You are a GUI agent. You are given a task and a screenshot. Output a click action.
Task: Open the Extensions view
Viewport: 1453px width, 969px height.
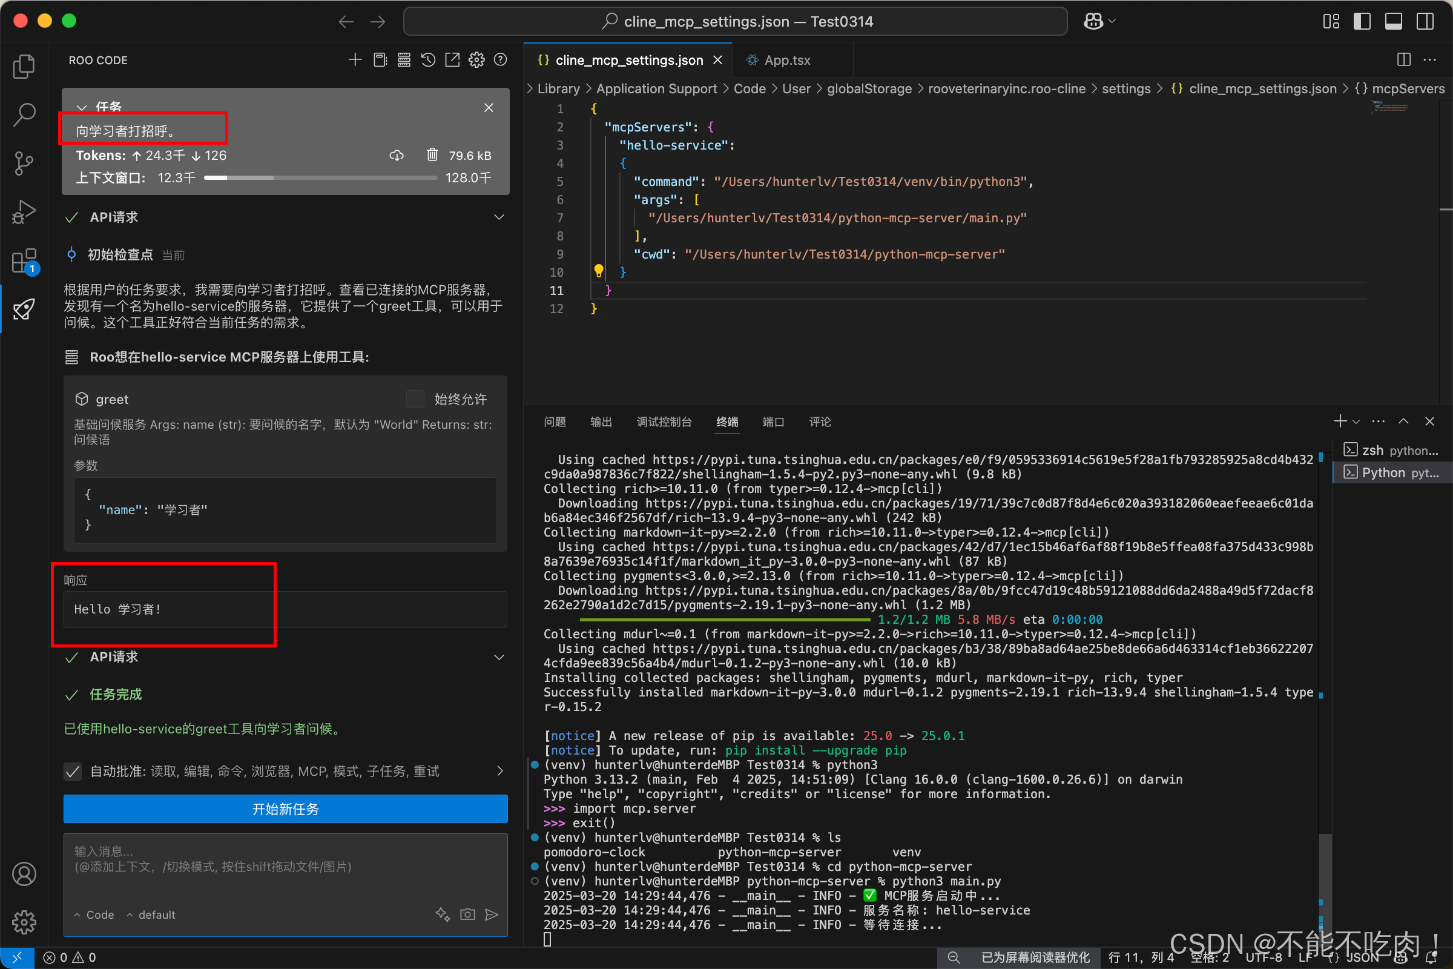(24, 261)
